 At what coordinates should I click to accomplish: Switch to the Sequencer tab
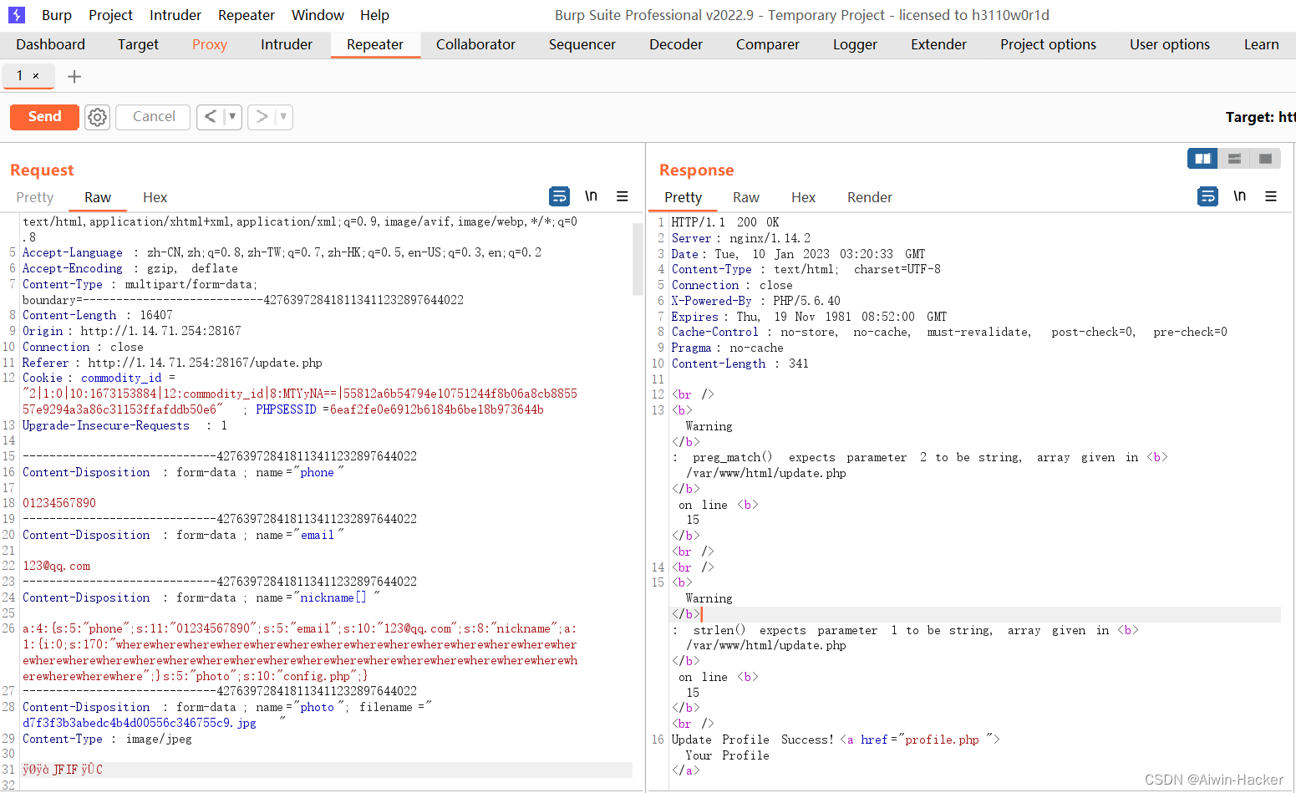(582, 44)
